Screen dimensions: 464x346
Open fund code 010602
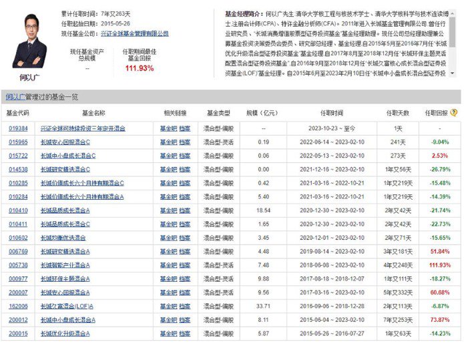[18, 238]
